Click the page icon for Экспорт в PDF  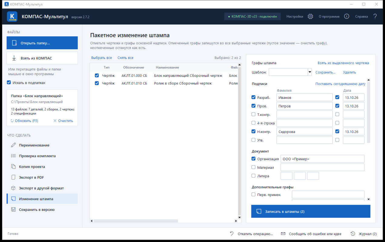pos(13,177)
